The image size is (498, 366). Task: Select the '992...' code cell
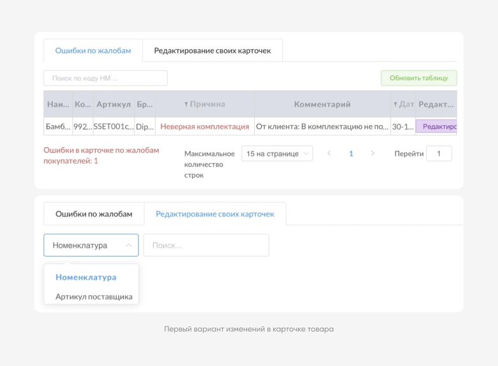[83, 126]
